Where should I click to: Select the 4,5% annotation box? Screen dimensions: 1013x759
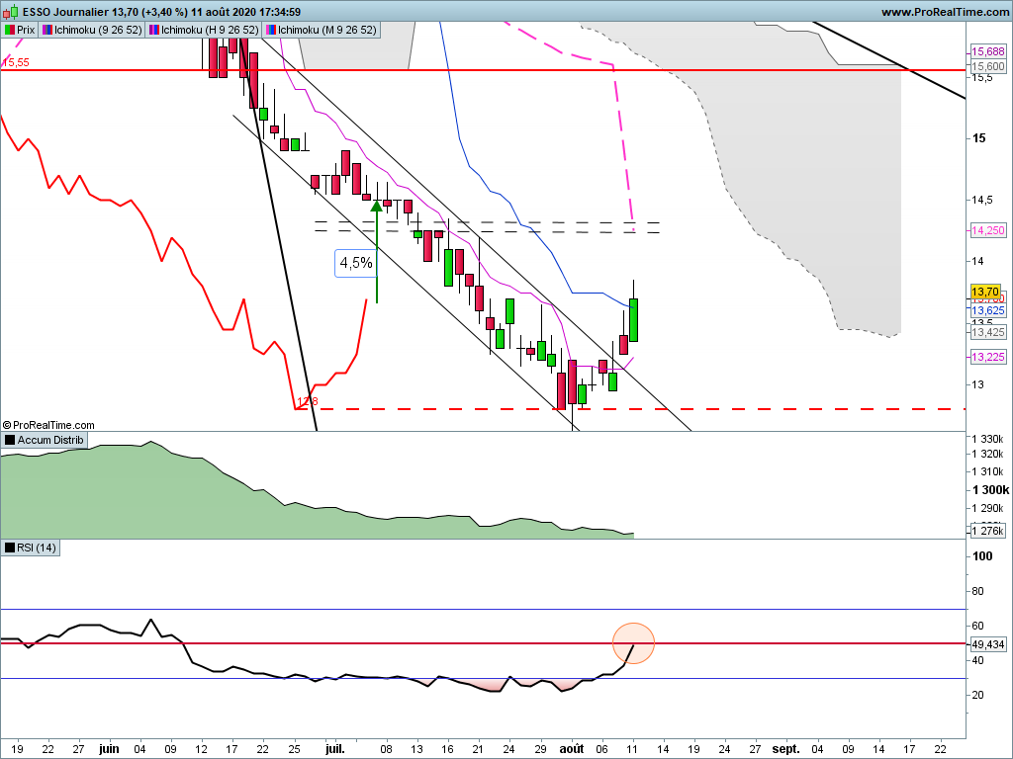pyautogui.click(x=356, y=263)
